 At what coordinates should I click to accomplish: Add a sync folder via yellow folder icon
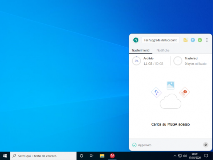(x=186, y=40)
